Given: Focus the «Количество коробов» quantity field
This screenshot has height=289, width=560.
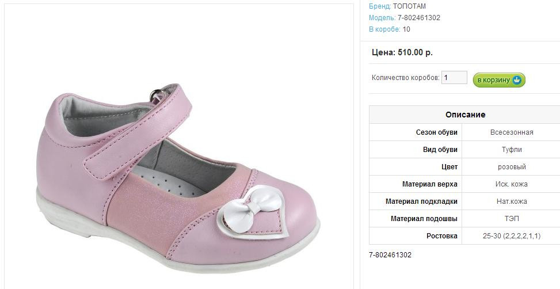Looking at the screenshot, I should (x=454, y=77).
